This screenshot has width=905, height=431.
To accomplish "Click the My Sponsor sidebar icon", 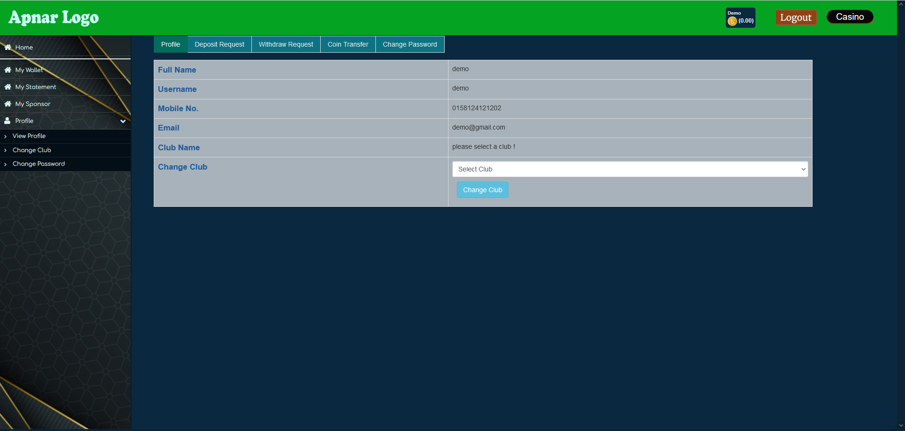I will point(8,104).
